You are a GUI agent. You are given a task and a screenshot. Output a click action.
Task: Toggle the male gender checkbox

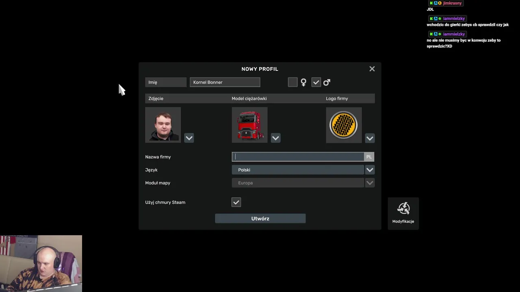316,82
